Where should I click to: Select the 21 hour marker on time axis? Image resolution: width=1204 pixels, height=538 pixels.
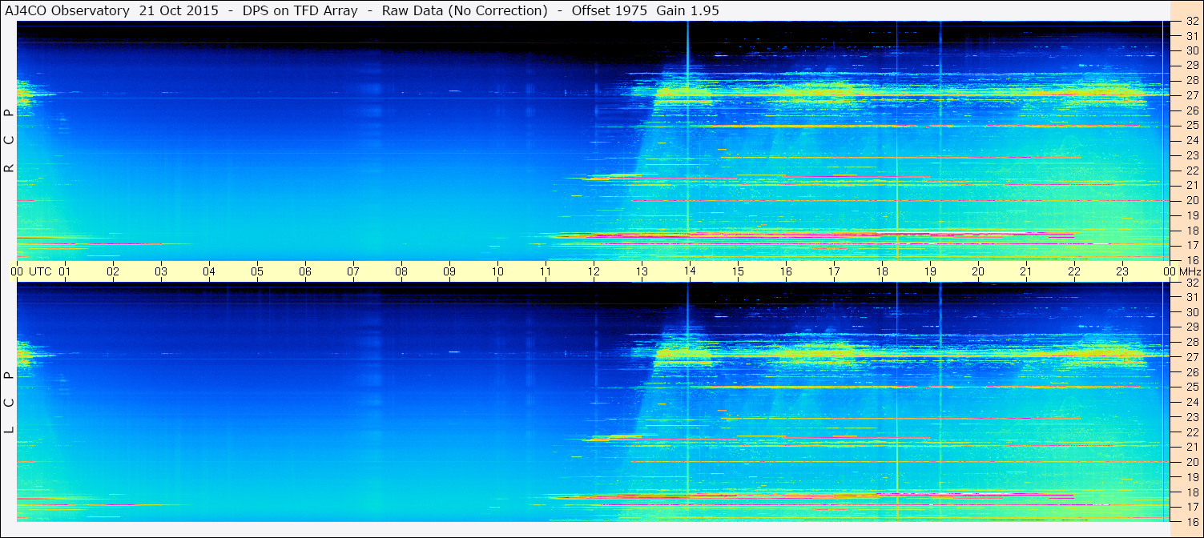point(1026,271)
